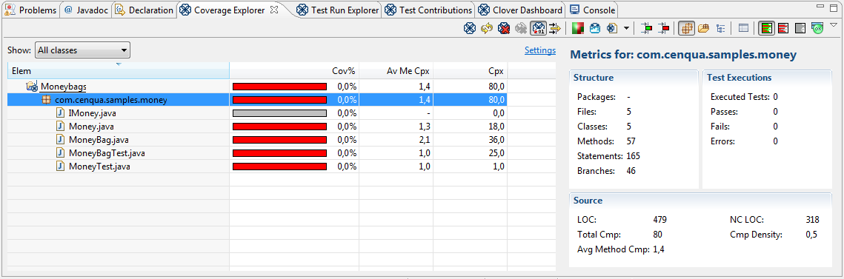This screenshot has height=279, width=844.
Task: Click the Java file icon beside IMoney.java
Action: [x=61, y=113]
